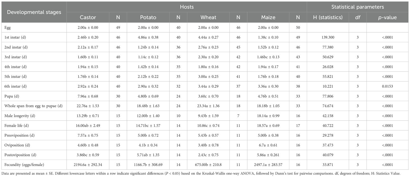This screenshot has height=177, width=410.
Task: Select the 2497.1a ± 283.57 Maize fecundity cell
Action: (268, 165)
